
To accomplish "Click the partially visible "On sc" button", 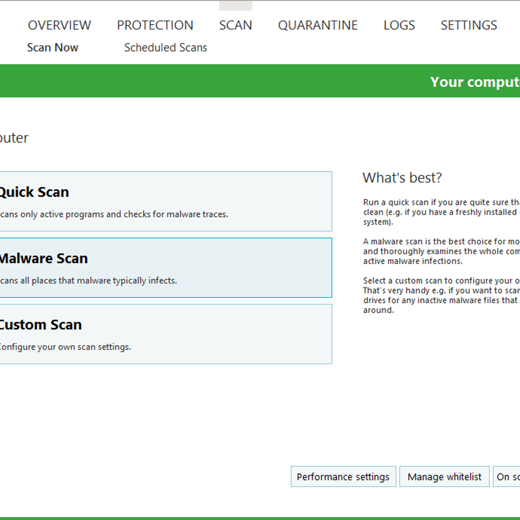I will 507,476.
